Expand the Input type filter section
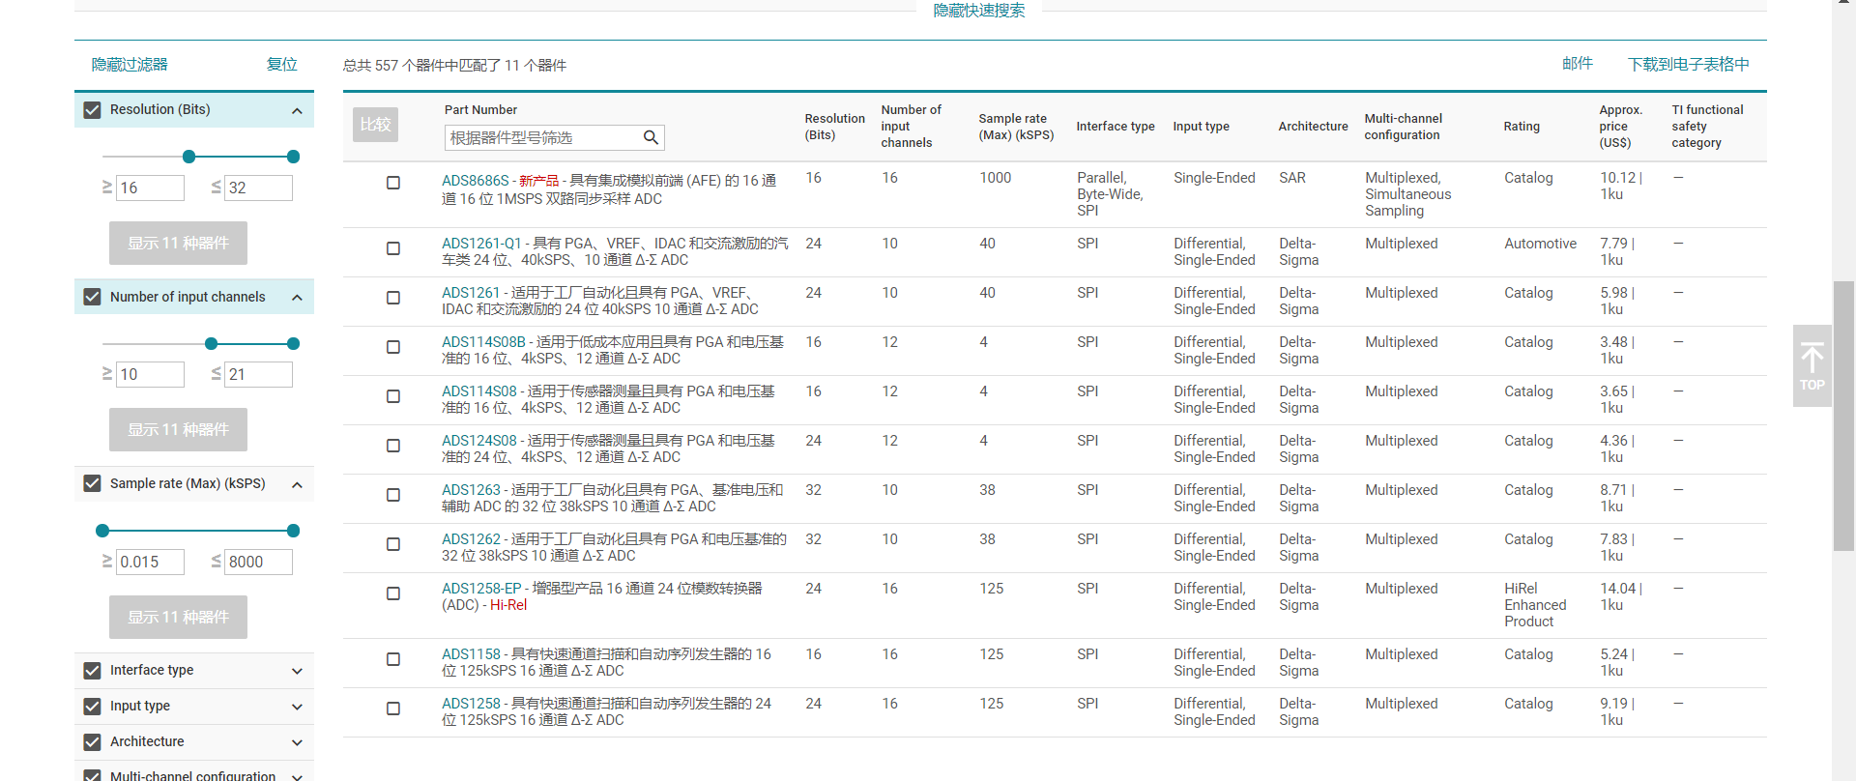Image resolution: width=1856 pixels, height=781 pixels. [297, 707]
